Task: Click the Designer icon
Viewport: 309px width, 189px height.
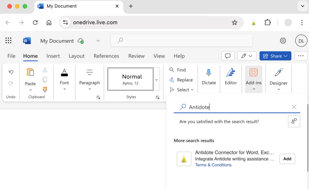Action: click(x=278, y=73)
